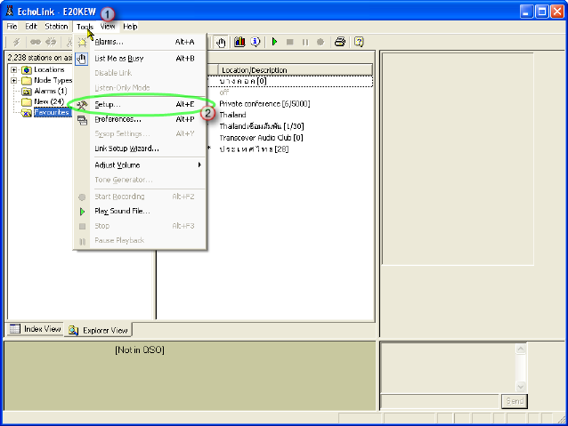Toggle List Me as Busy menu item

point(141,59)
